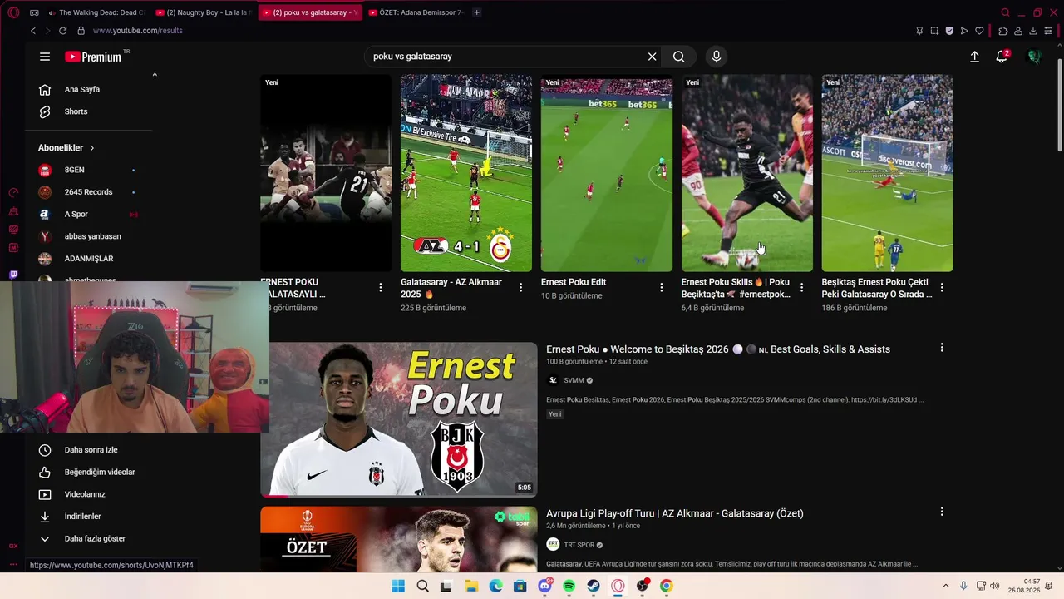This screenshot has height=599, width=1064.
Task: Open the browser downloads icon
Action: (x=1033, y=31)
